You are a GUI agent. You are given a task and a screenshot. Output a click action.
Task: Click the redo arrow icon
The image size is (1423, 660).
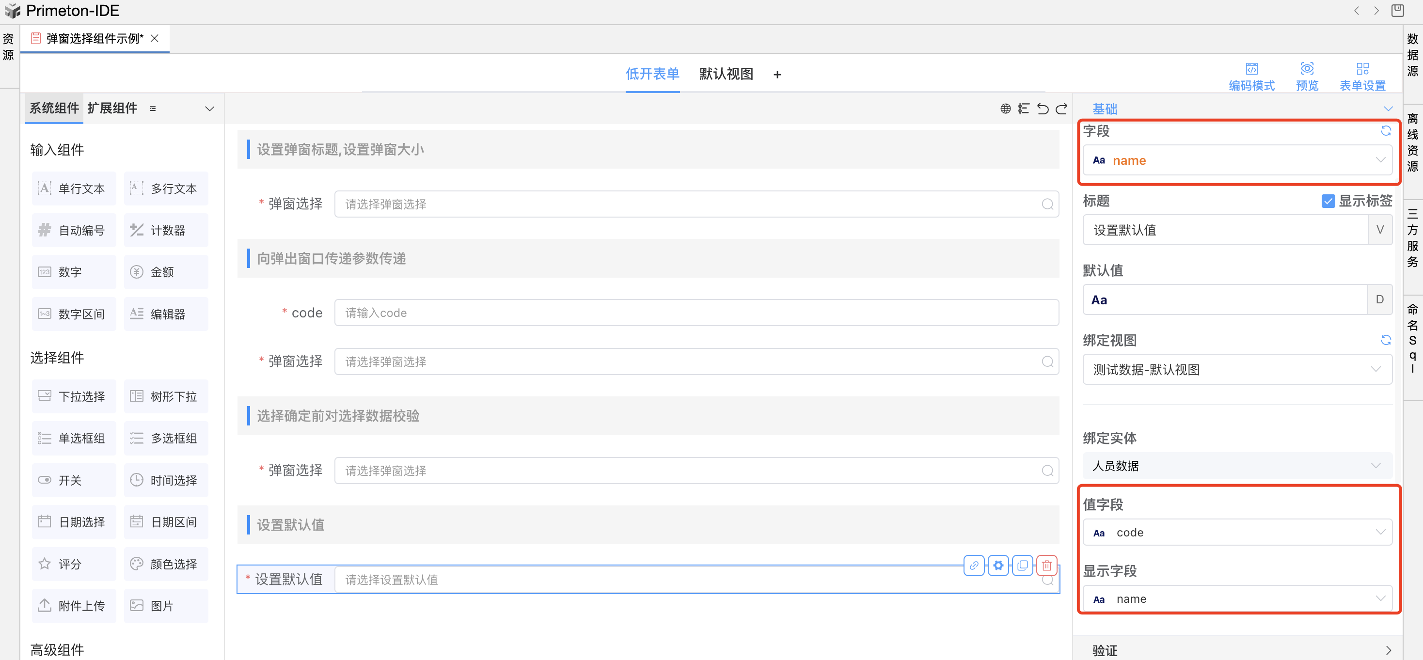tap(1061, 109)
